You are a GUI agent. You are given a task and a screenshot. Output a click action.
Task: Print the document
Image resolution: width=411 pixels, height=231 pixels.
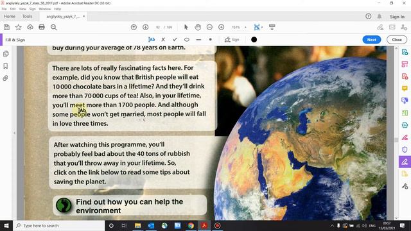(42, 27)
